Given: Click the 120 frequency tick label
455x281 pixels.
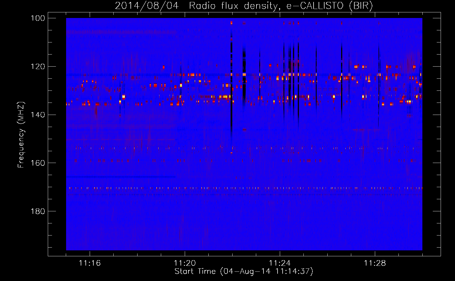Looking at the screenshot, I should coord(38,67).
